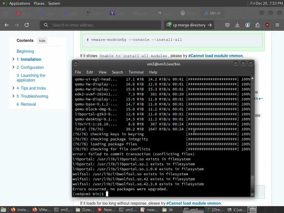
Task: Open the System menu in top panel
Action: 54,3
